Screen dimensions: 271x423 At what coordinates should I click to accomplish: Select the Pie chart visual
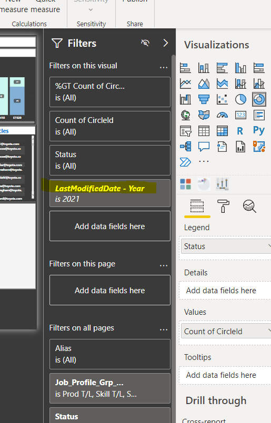pos(240,99)
